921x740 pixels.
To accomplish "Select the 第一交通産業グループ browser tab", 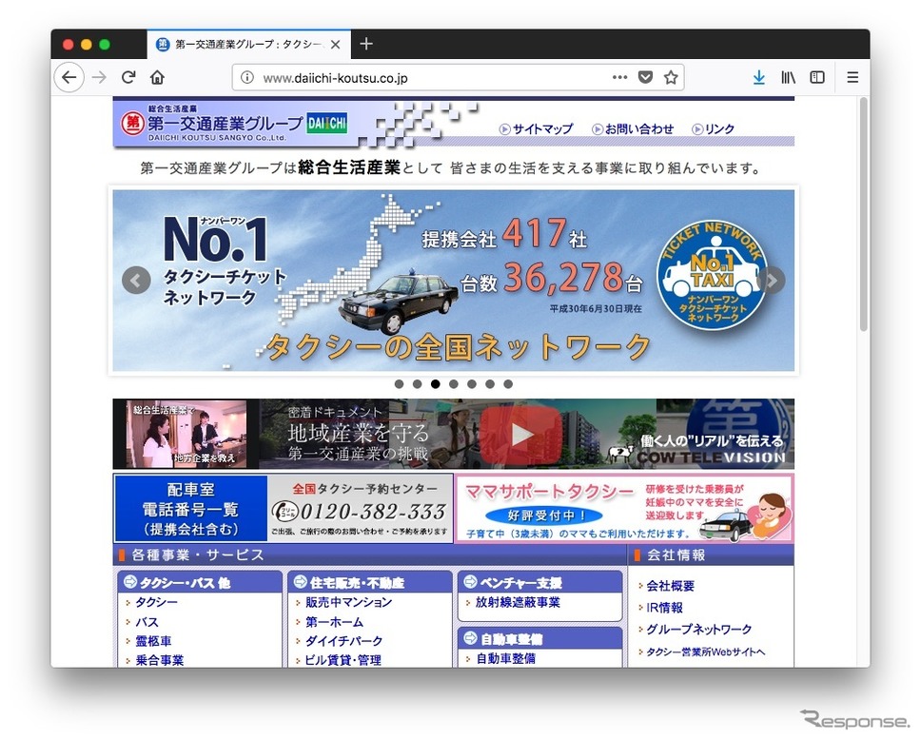I will click(249, 45).
